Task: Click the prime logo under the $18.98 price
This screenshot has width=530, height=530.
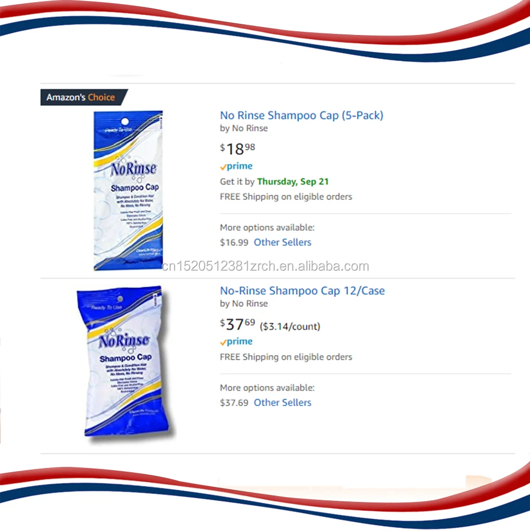Action: click(236, 166)
